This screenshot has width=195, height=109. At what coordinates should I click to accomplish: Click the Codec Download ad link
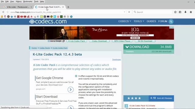click(x=99, y=41)
